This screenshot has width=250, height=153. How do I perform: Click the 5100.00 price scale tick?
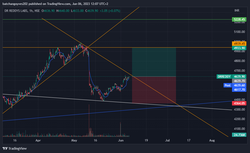[x=239, y=32]
